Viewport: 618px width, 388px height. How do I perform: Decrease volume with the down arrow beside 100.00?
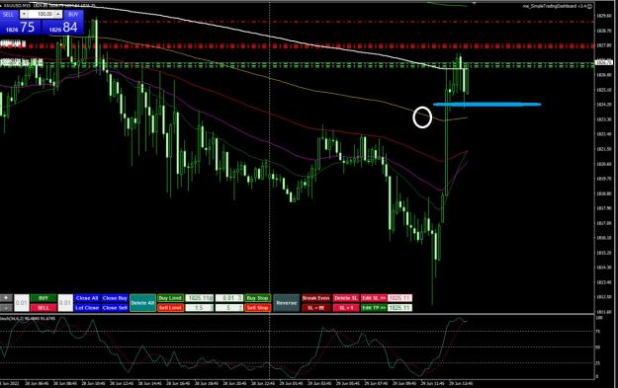[24, 14]
